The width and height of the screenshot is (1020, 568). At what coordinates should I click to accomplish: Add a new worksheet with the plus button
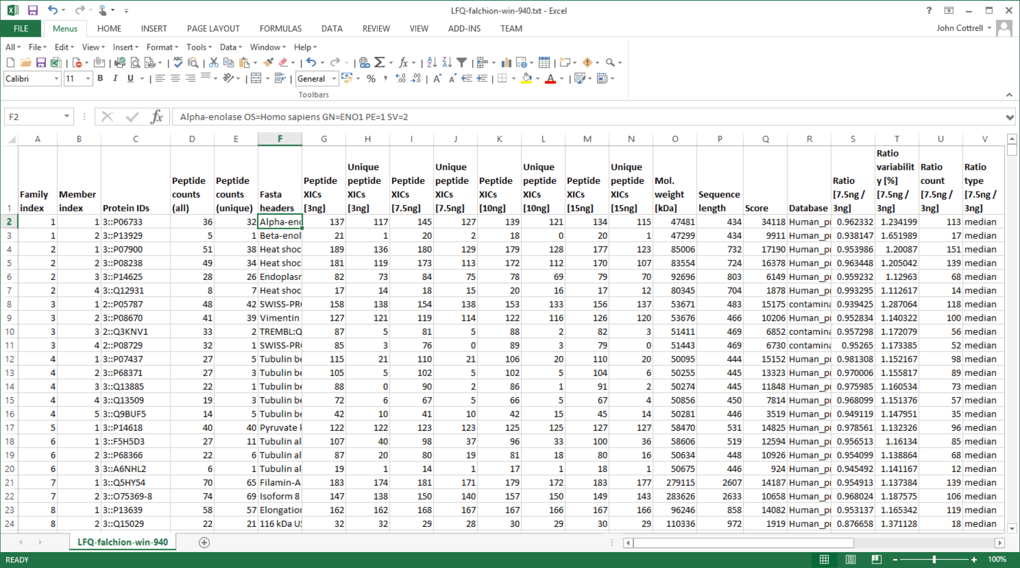pos(203,542)
